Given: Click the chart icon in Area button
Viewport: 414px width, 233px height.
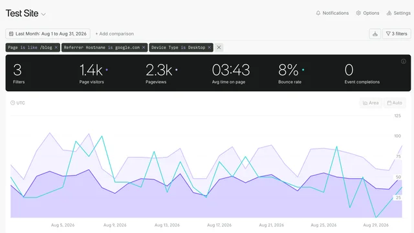Looking at the screenshot, I should tap(365, 103).
